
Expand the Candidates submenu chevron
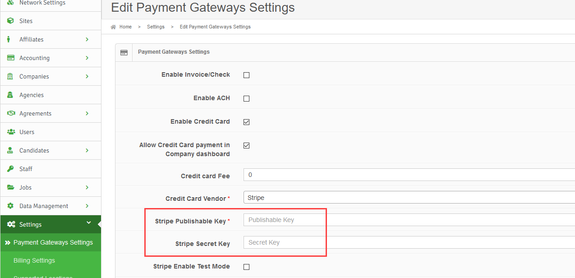[87, 150]
